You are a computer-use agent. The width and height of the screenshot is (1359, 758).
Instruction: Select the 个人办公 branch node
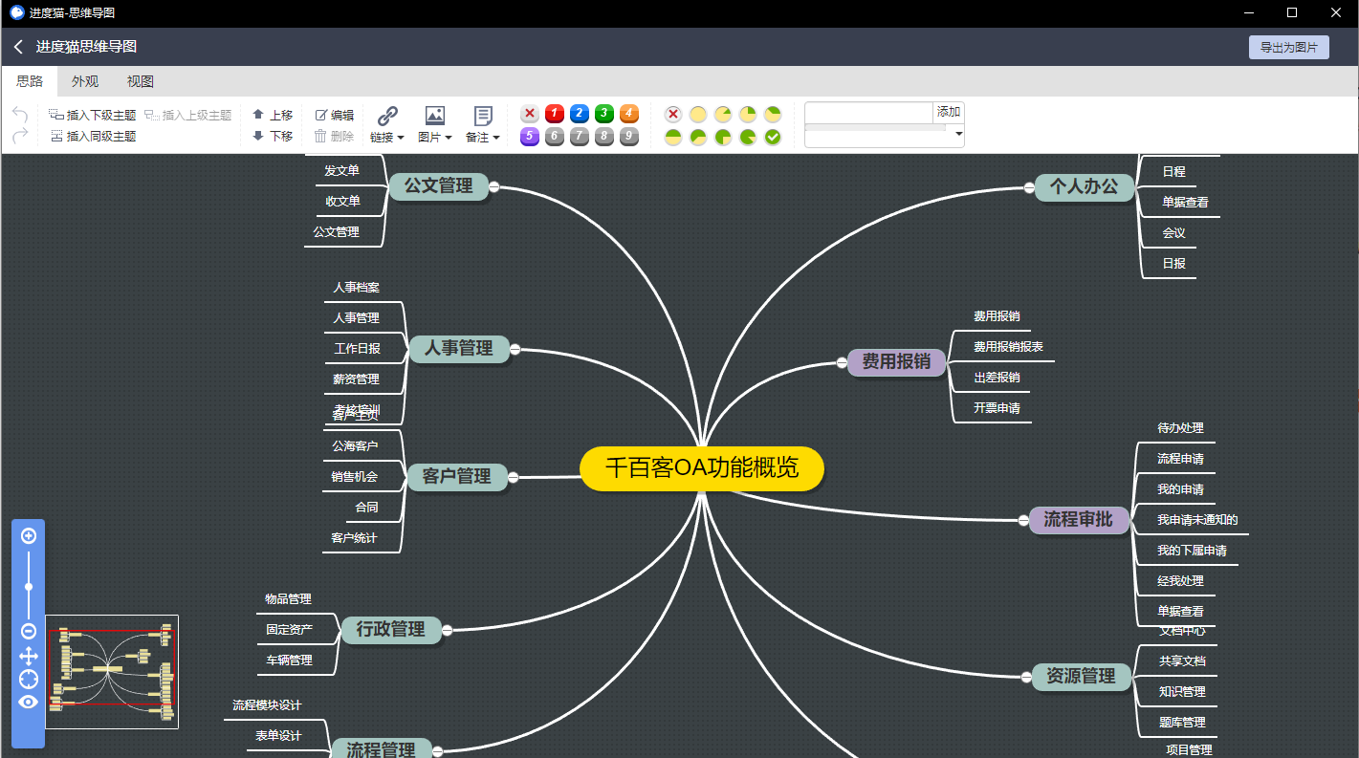click(x=1084, y=186)
